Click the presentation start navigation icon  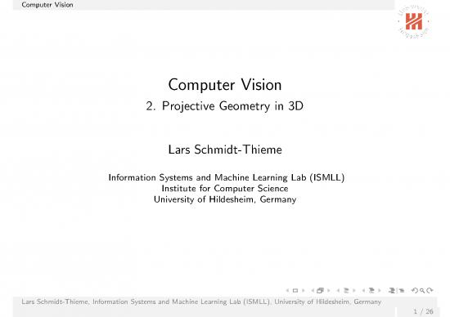click(392, 290)
